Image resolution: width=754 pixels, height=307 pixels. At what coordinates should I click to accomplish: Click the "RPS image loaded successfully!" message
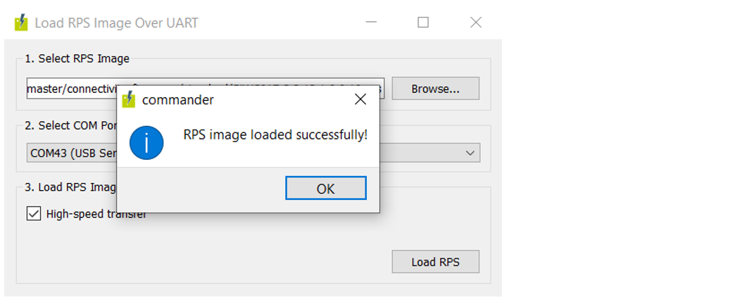click(275, 134)
